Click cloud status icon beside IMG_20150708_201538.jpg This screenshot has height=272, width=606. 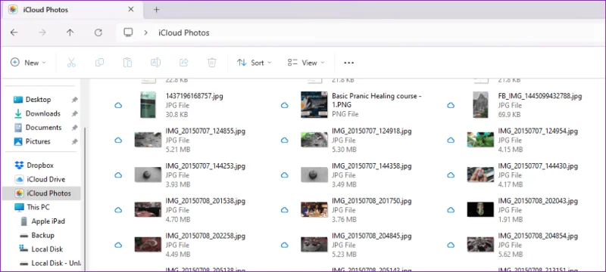coord(118,210)
